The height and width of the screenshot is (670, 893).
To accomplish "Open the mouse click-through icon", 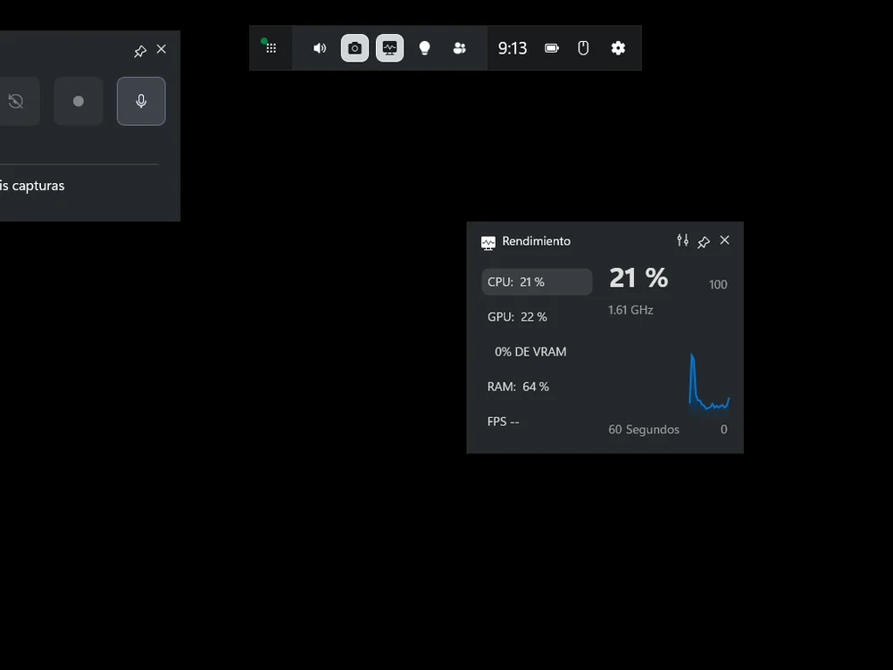I will 582,48.
